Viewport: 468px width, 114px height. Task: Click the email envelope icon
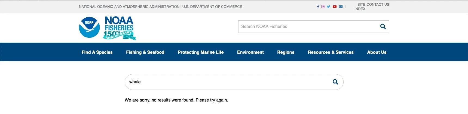click(341, 7)
